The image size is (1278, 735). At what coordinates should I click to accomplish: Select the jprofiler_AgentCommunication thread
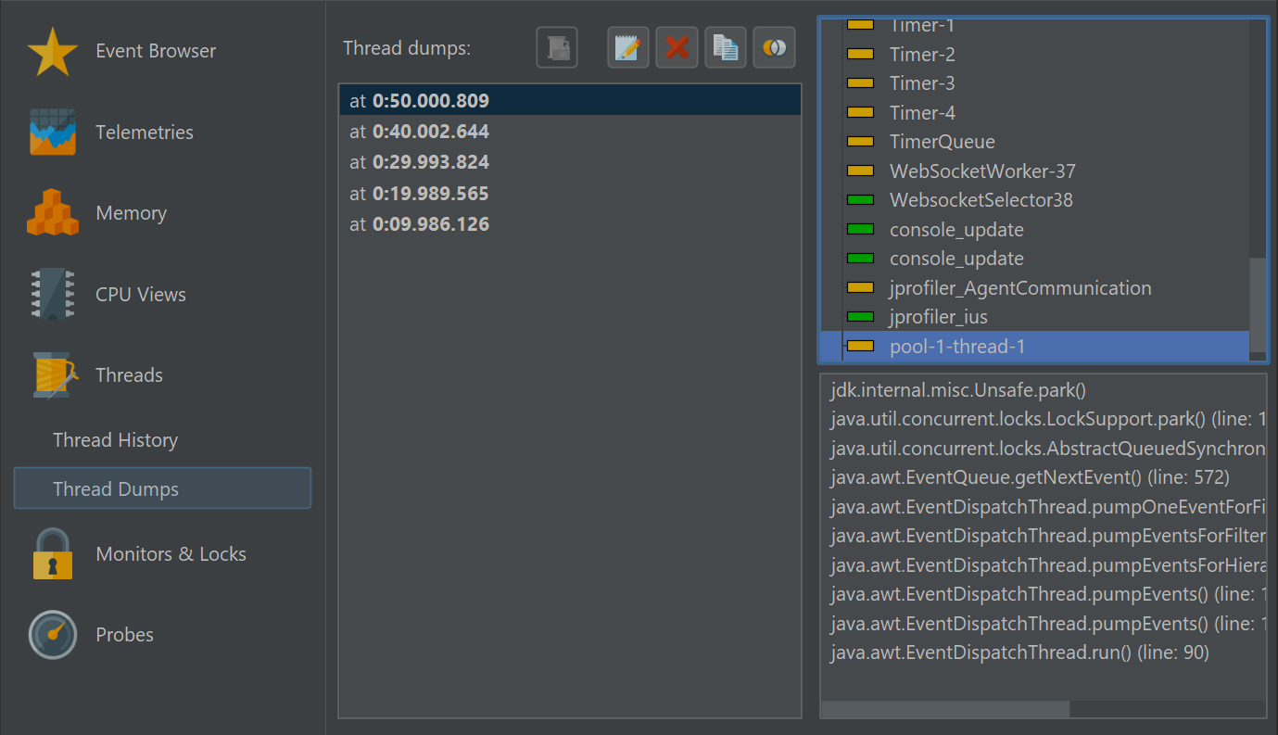(1019, 288)
